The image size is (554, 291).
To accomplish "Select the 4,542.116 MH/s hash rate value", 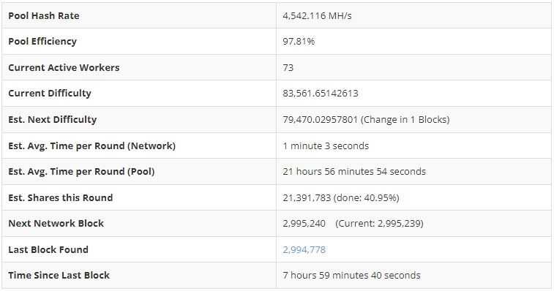I will coord(317,16).
